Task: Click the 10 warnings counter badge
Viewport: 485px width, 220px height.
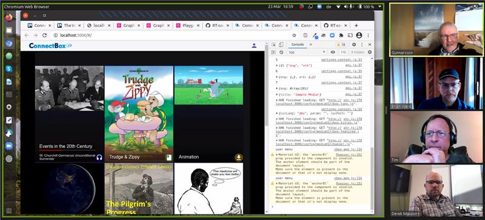Action: click(341, 45)
